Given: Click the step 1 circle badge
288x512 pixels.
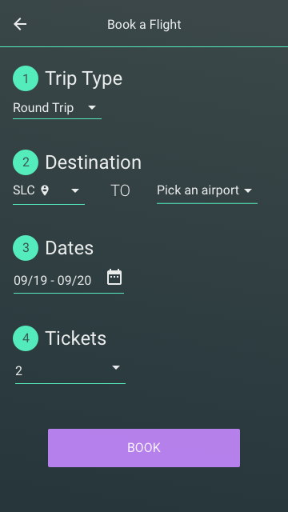Looking at the screenshot, I should click(x=26, y=78).
